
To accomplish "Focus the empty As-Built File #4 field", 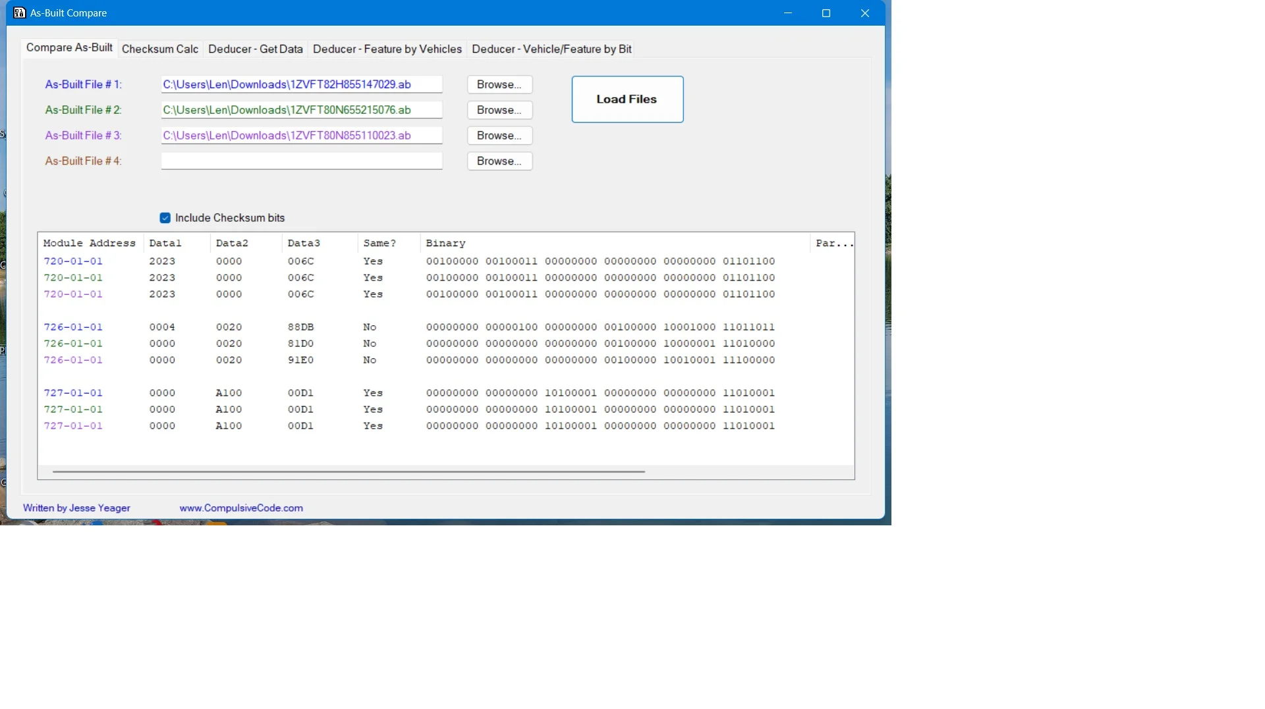I will tap(302, 161).
